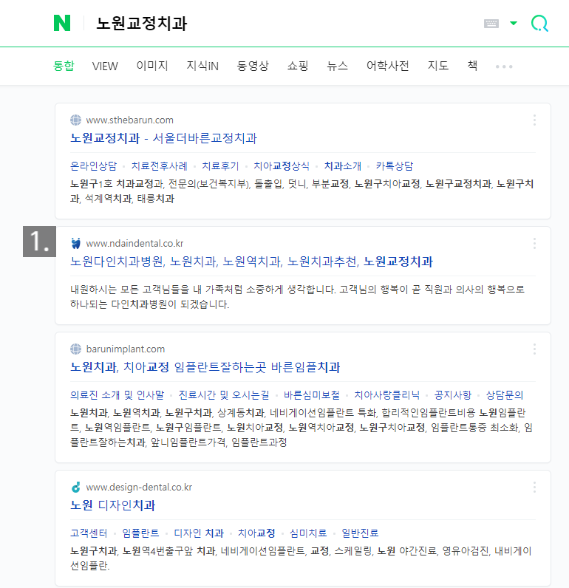Click the globe favicon beside www.sthebarun.com
This screenshot has height=588, width=569.
(x=76, y=120)
